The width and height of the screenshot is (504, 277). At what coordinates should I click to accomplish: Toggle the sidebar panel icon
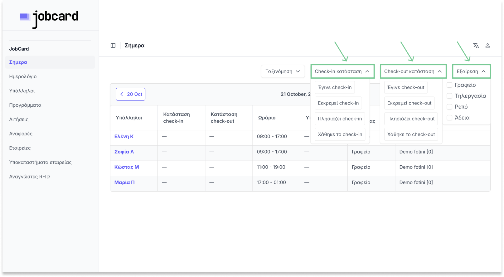[113, 46]
